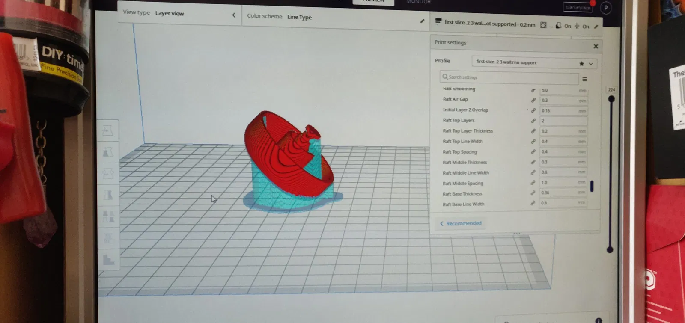Open the Marketplace
This screenshot has height=323, width=685.
578,7
